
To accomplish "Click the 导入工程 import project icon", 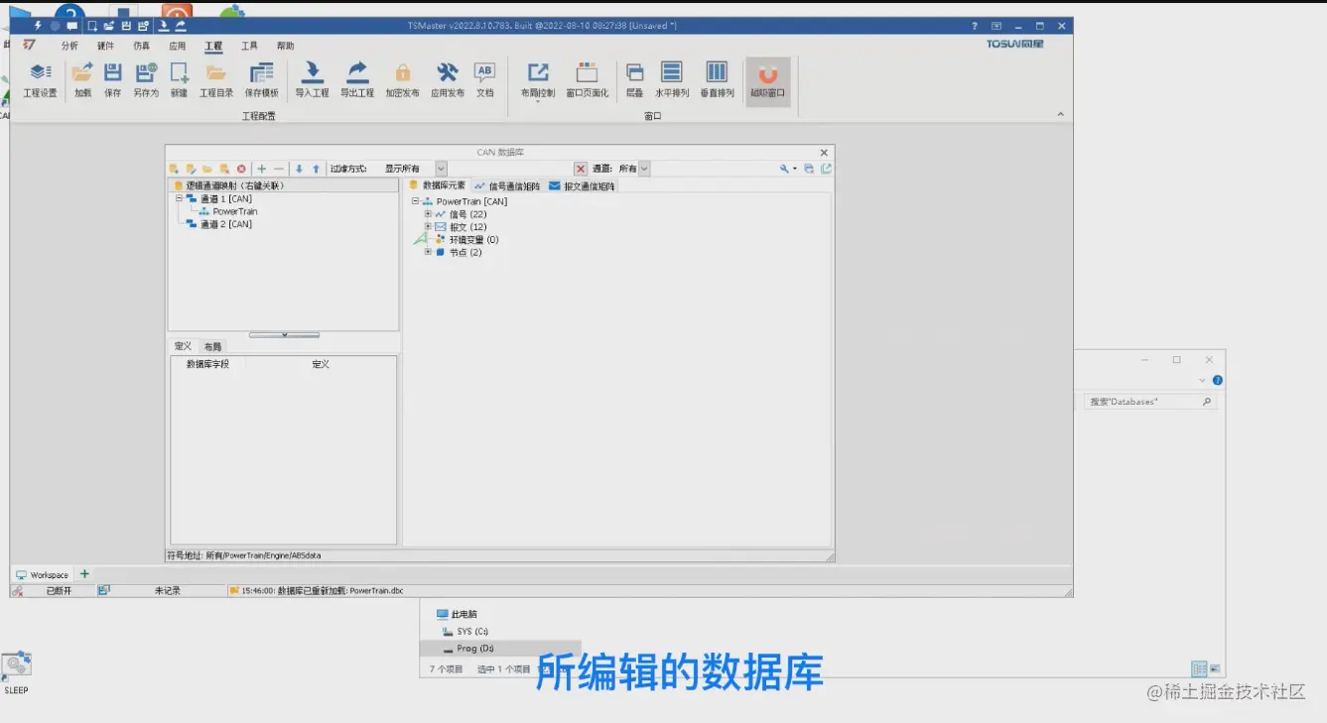I will pyautogui.click(x=312, y=79).
